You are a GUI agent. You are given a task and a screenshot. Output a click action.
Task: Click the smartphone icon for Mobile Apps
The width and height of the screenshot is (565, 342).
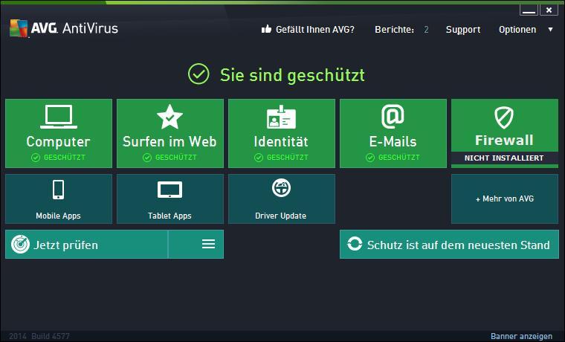click(59, 190)
